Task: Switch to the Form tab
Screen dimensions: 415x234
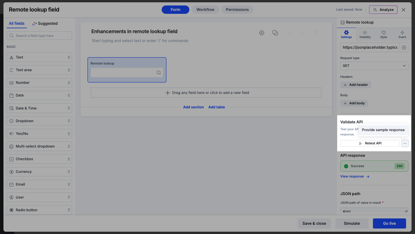Action: pos(175,10)
